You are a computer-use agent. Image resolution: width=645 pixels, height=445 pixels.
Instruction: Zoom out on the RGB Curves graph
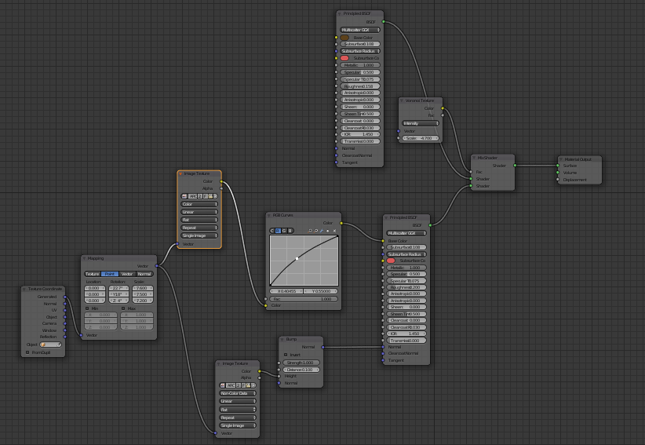[x=316, y=231]
